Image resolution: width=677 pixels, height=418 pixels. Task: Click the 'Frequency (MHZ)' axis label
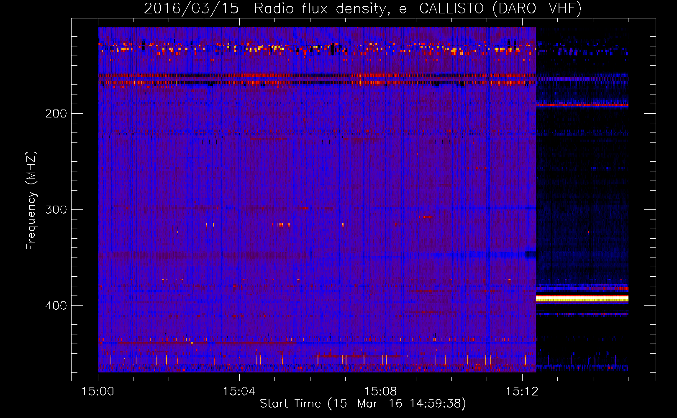click(x=31, y=200)
